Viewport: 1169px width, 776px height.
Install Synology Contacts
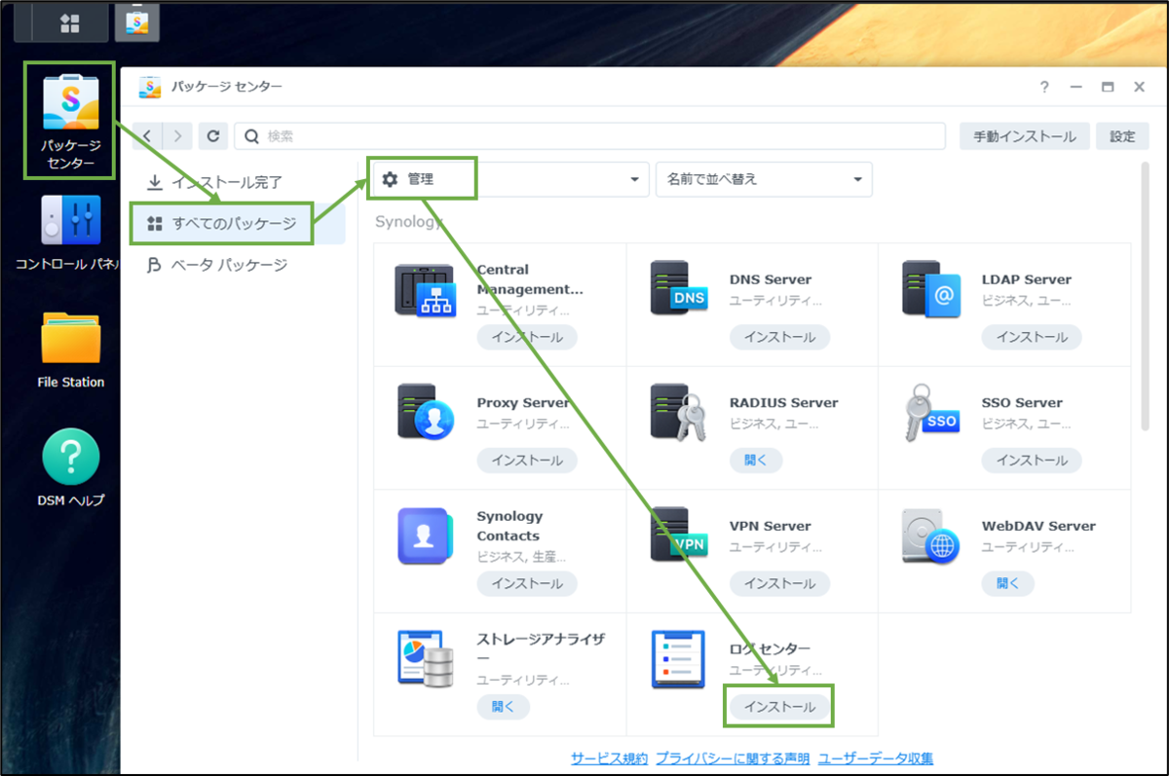527,583
